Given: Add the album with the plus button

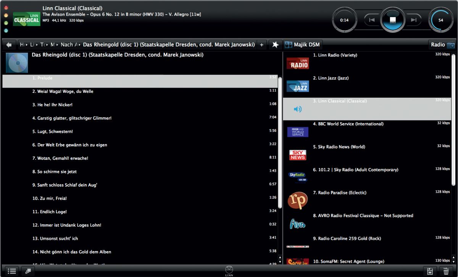Looking at the screenshot, I should point(261,45).
